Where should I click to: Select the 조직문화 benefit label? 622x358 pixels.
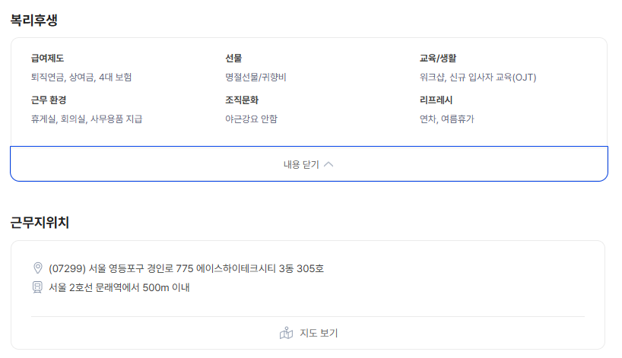[242, 100]
